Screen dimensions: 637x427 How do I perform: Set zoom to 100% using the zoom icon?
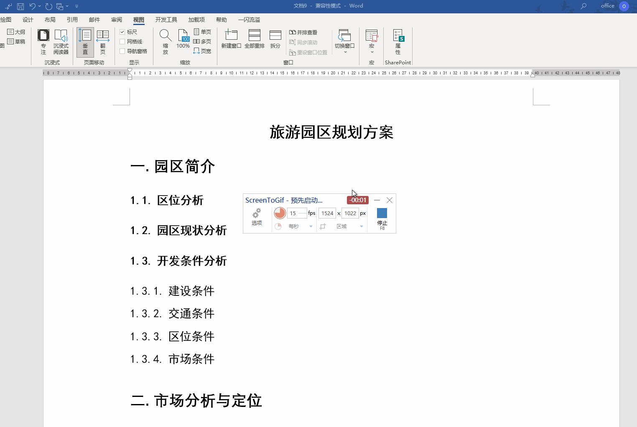pos(183,40)
